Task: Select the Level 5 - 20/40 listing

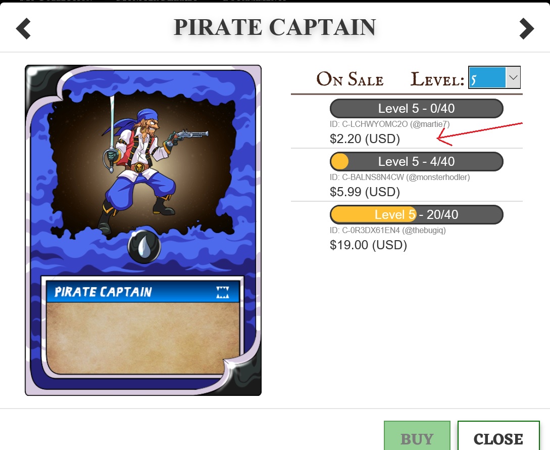Action: [416, 215]
